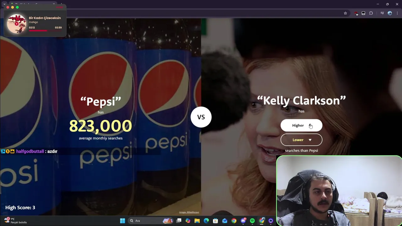The width and height of the screenshot is (402, 226).
Task: Switch to the active Chrome profile window on taskbar
Action: pyautogui.click(x=262, y=221)
